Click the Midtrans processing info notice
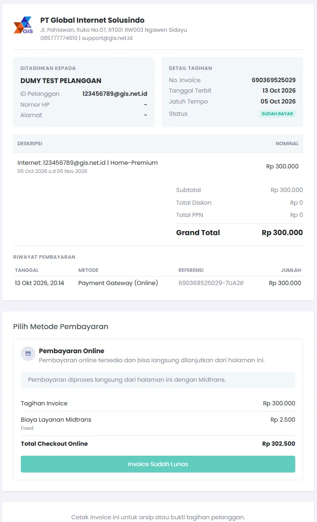The width and height of the screenshot is (317, 522). (158, 380)
